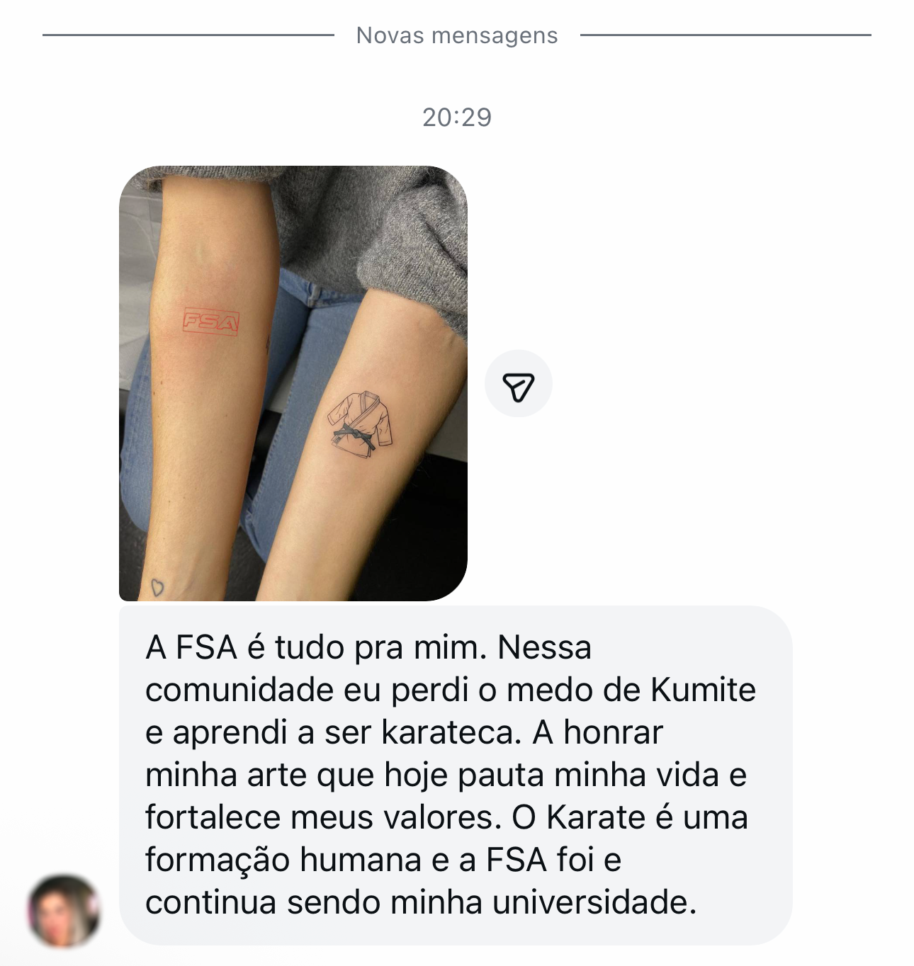
Task: Click the phrase "O Karate é uma"
Action: pyautogui.click(x=630, y=817)
